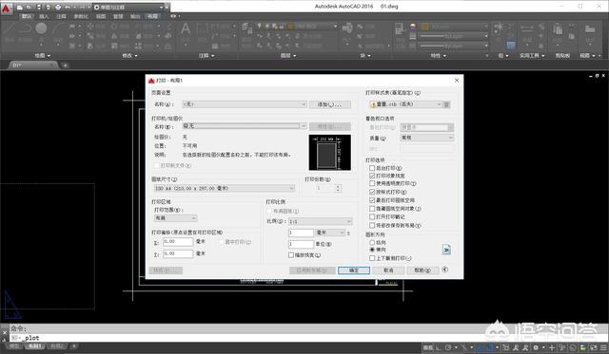Click the 取消 cancel button
The height and width of the screenshot is (354, 609).
coord(388,270)
